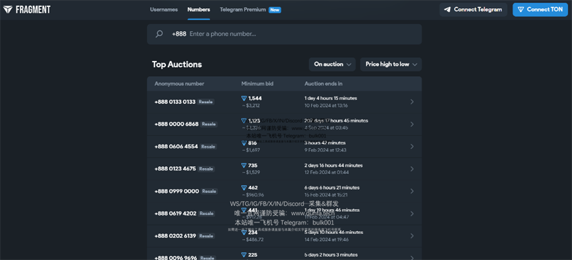Click the Top Auctions heading
Screen dimensions: 572x260
pyautogui.click(x=177, y=65)
